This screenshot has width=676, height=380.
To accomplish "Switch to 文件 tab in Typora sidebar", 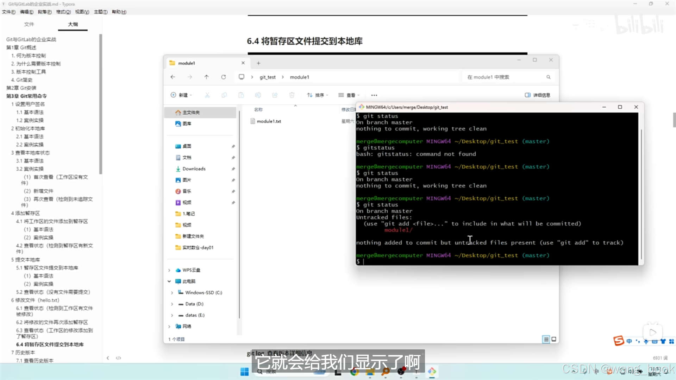I will [29, 24].
